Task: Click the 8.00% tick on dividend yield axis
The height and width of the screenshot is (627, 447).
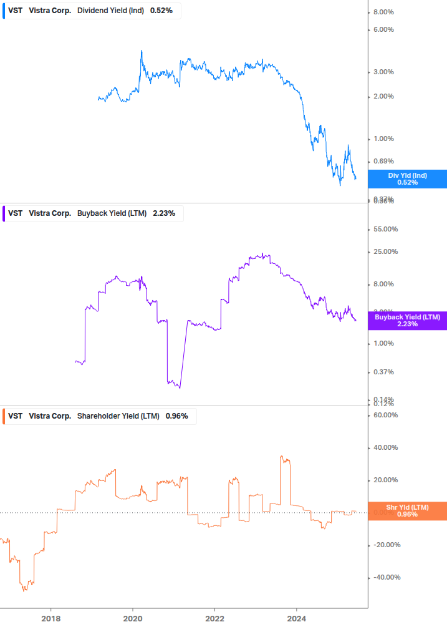Action: click(x=383, y=12)
